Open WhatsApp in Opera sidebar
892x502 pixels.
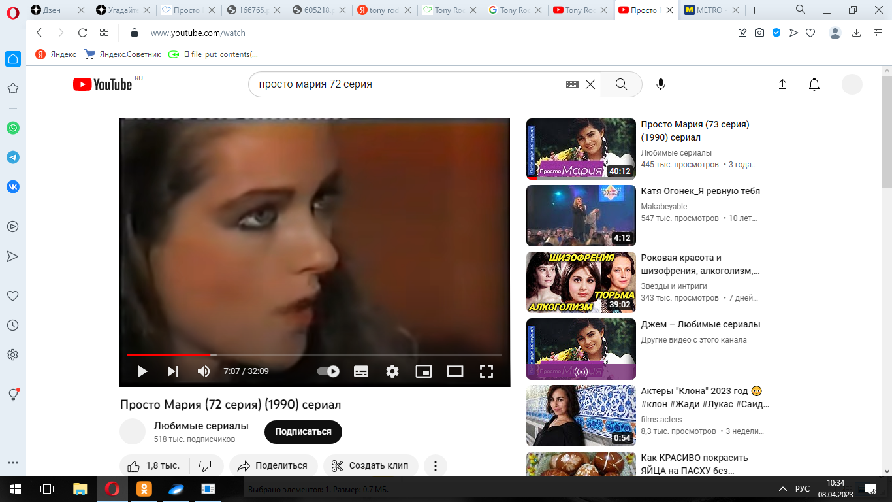(x=13, y=128)
